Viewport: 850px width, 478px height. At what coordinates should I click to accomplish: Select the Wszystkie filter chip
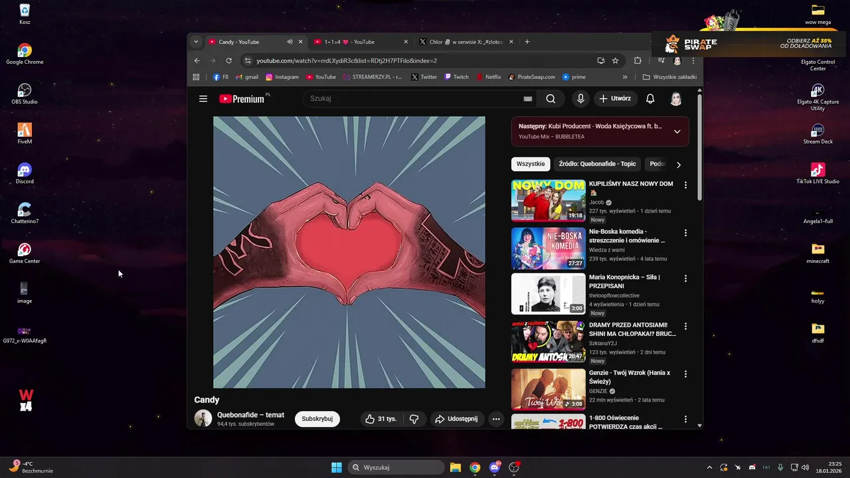[531, 164]
